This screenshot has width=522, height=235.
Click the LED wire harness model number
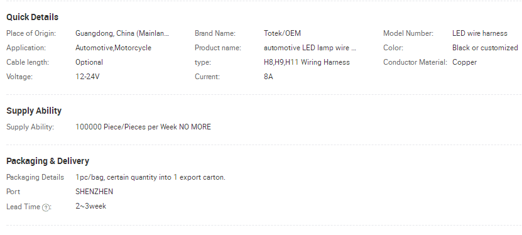pyautogui.click(x=480, y=33)
